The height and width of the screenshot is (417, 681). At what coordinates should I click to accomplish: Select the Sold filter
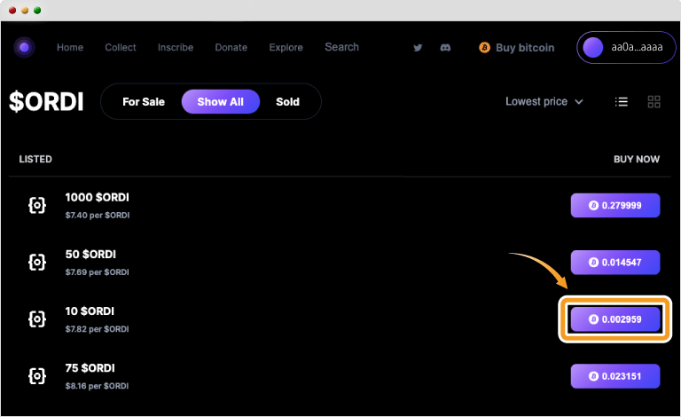(287, 102)
